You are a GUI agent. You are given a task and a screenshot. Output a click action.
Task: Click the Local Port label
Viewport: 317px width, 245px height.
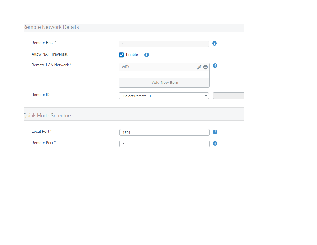click(x=42, y=132)
